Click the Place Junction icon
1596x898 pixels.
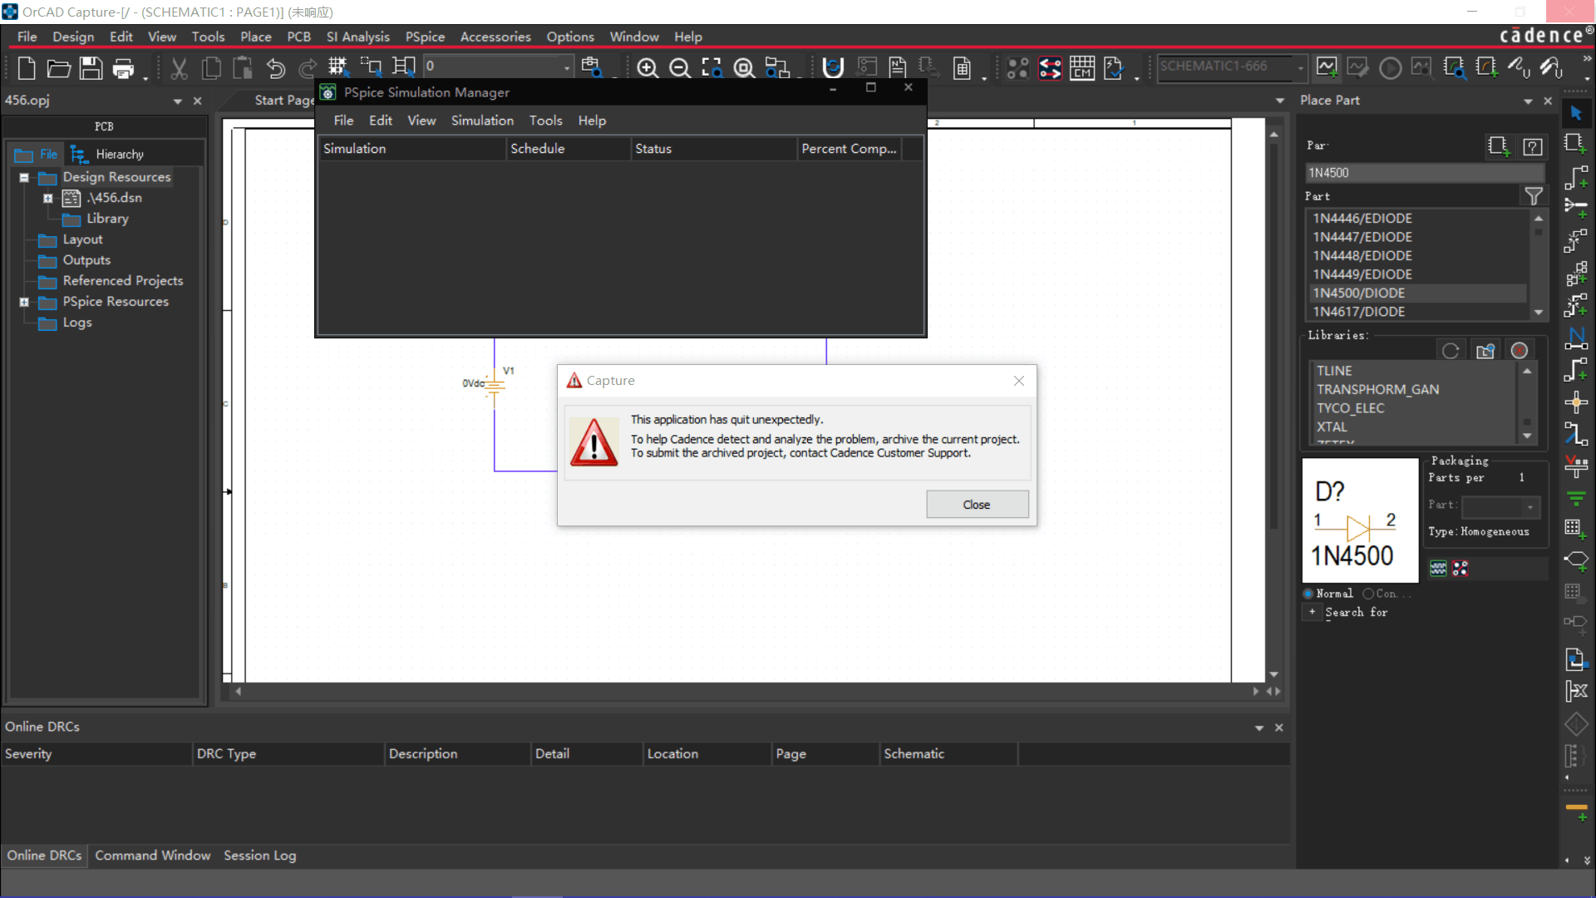pyautogui.click(x=1575, y=402)
